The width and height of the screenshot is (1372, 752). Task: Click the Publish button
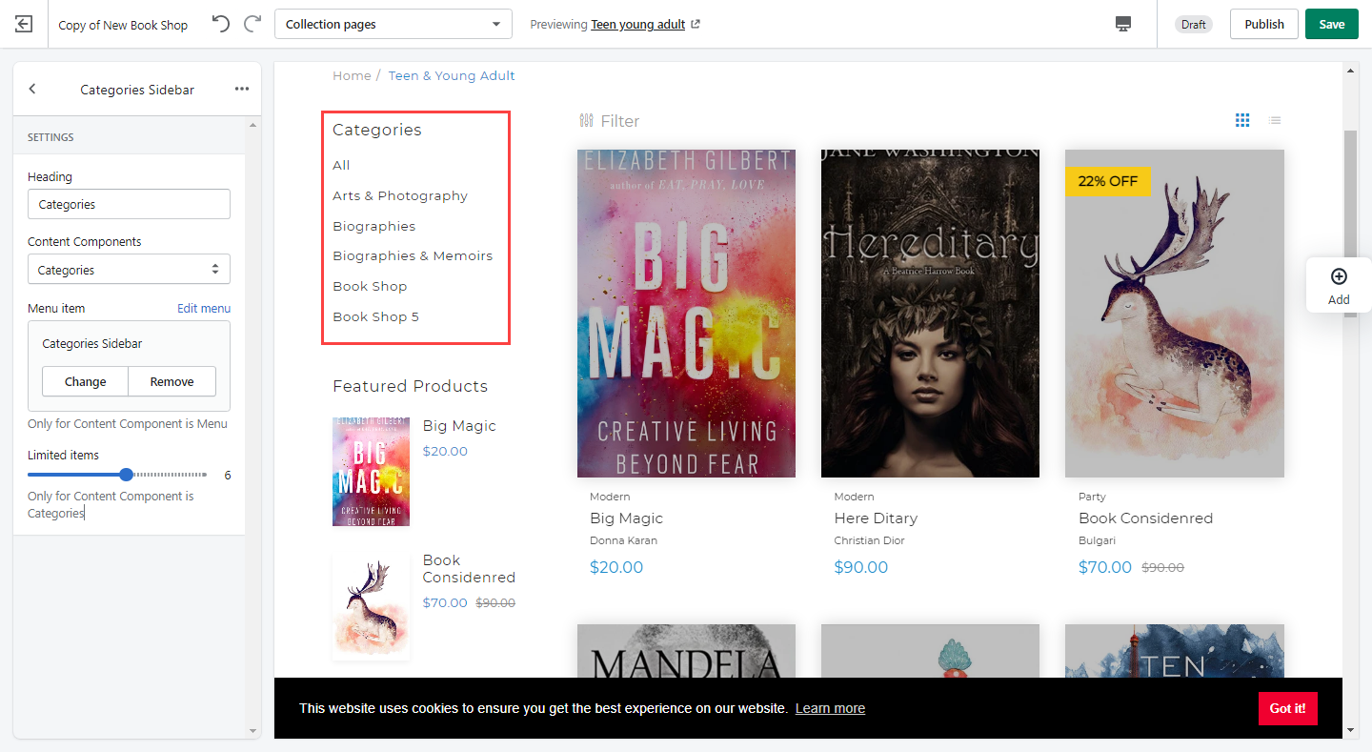1264,24
